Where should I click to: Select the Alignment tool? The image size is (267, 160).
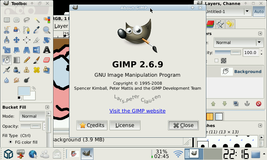[x=27, y=40]
